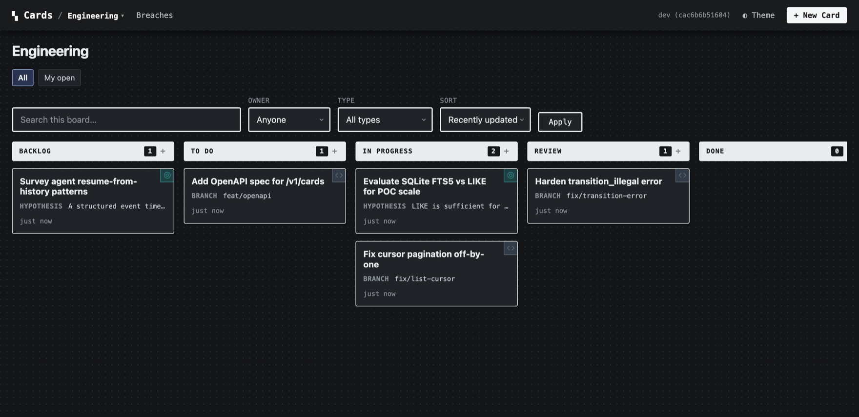859x417 pixels.
Task: Open card Survey agent resume-from-history patterns
Action: click(x=93, y=201)
